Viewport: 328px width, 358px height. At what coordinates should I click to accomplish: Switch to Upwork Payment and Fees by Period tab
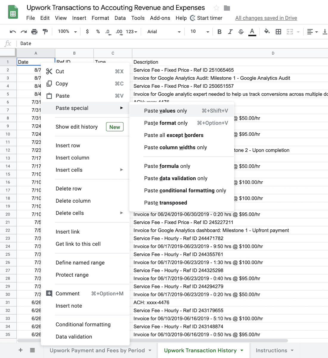pos(100,351)
